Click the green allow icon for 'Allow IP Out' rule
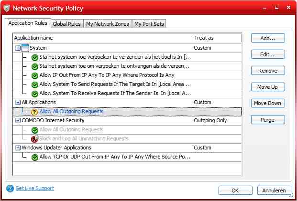297x201 pixels. click(x=34, y=75)
